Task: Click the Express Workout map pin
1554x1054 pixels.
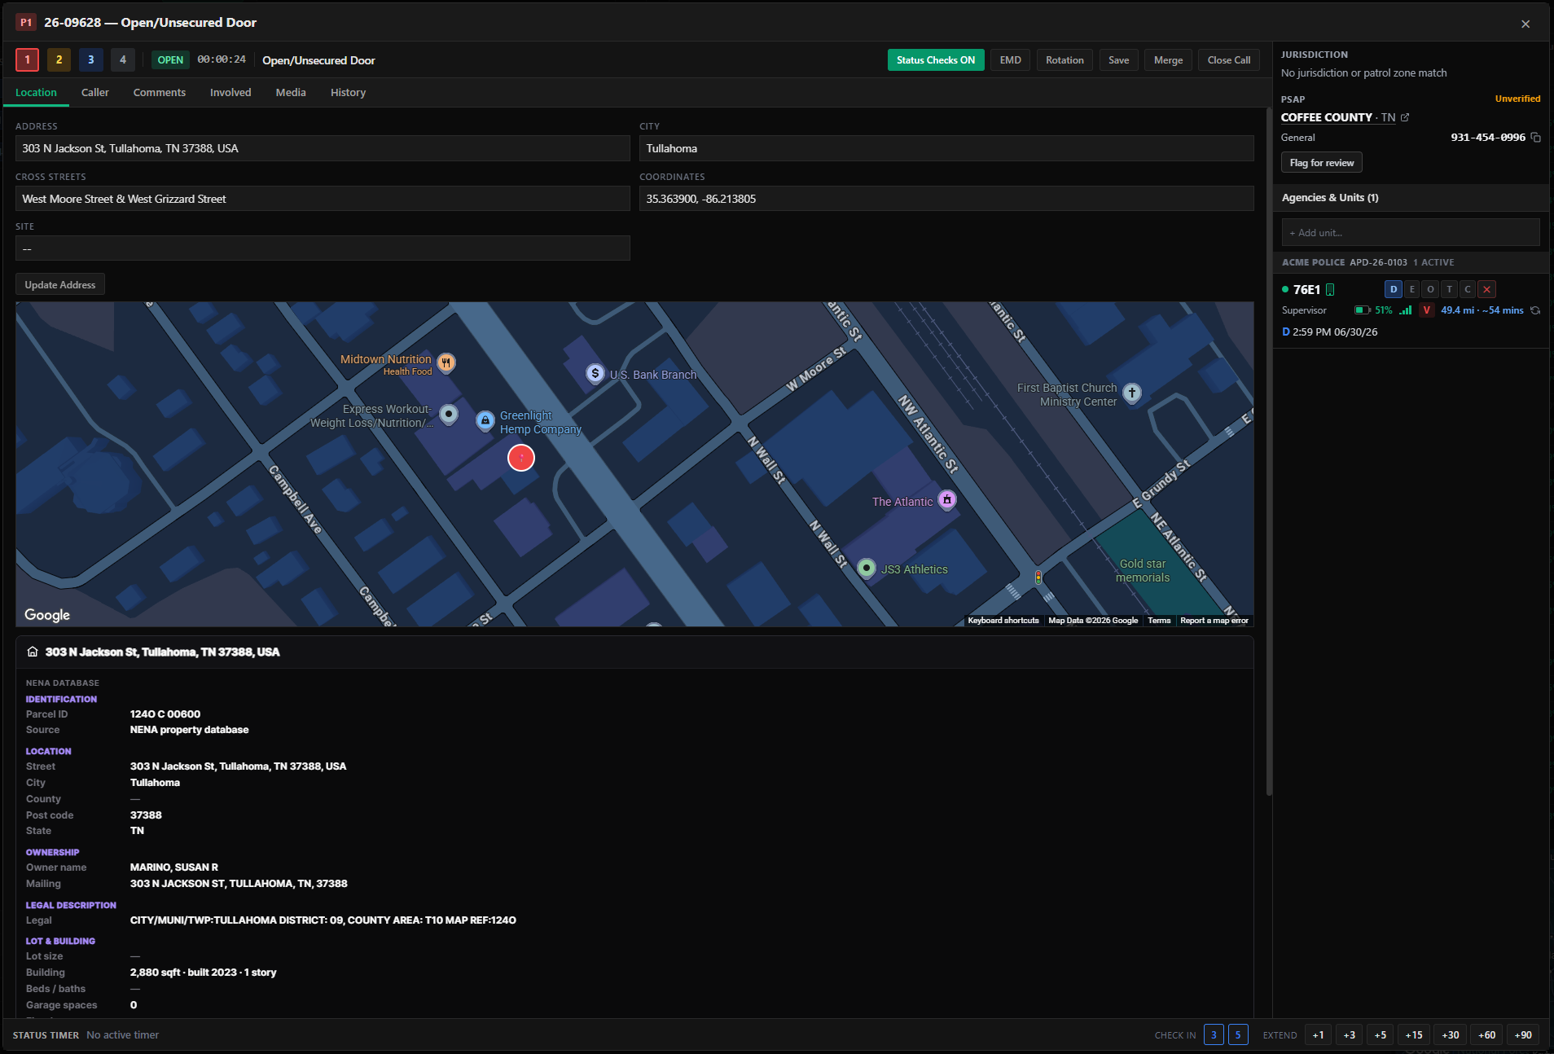Action: tap(449, 415)
